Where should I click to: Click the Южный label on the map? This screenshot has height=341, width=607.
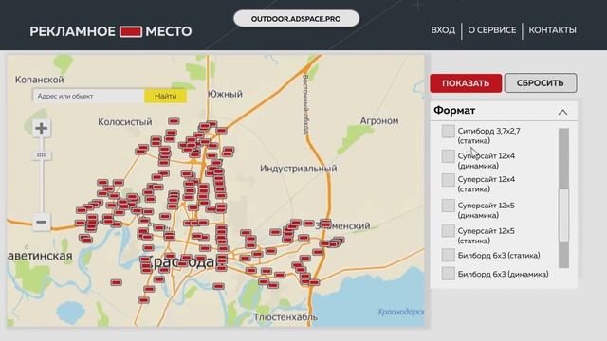point(226,94)
